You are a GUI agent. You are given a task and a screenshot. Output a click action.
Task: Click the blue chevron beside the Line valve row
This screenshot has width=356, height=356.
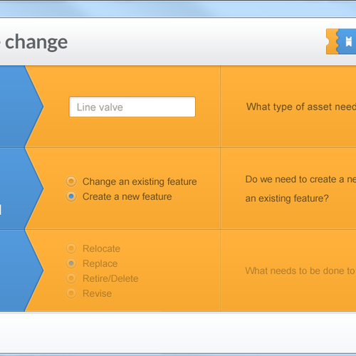pos(21,106)
